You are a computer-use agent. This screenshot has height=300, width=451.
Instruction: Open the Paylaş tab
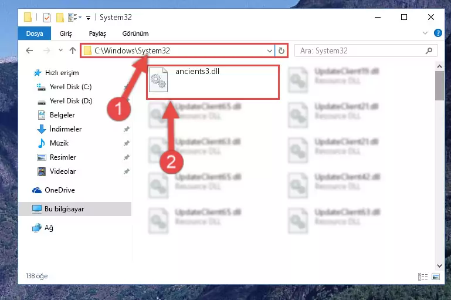[x=97, y=33]
